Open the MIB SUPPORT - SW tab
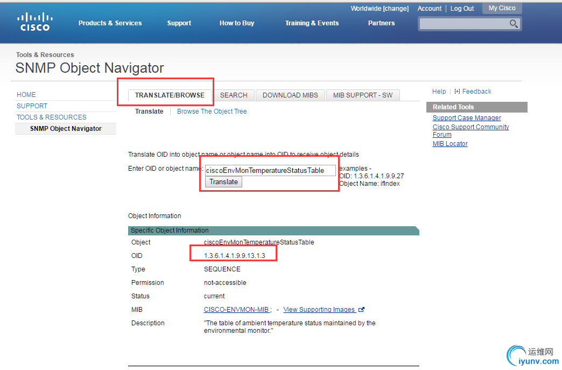Image resolution: width=562 pixels, height=370 pixels. [x=363, y=95]
